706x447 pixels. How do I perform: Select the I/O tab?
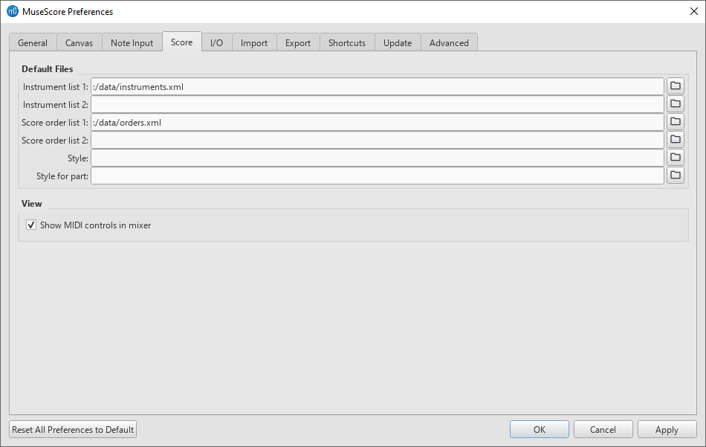click(x=216, y=43)
